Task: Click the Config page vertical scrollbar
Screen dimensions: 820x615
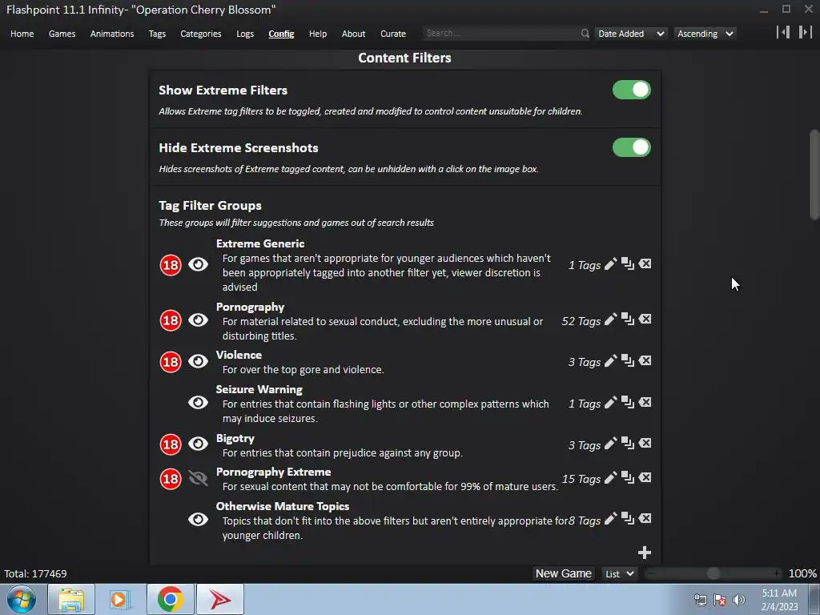Action: coord(814,175)
